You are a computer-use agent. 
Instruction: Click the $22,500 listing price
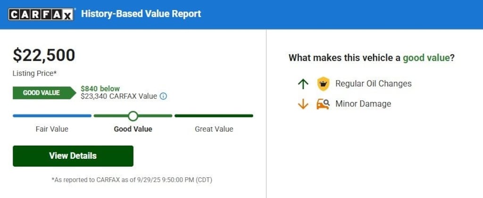[x=44, y=55]
